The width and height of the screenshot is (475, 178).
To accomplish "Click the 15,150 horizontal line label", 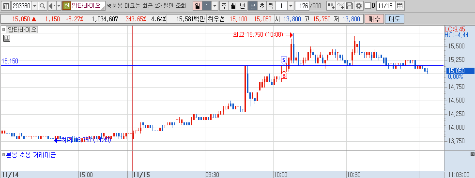I will pyautogui.click(x=10, y=61).
